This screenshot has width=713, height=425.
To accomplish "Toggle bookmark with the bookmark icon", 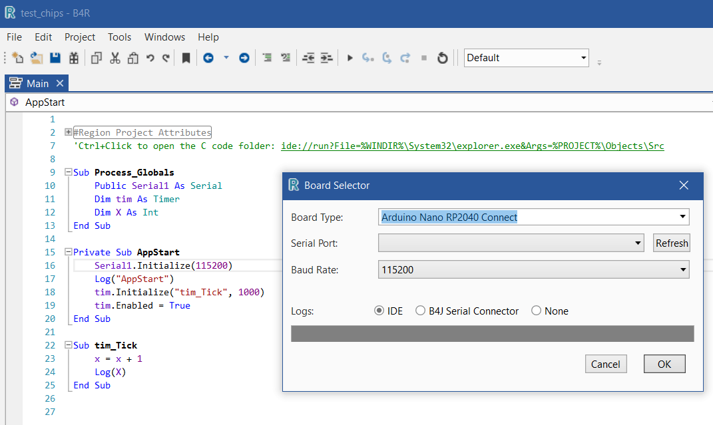I will (186, 58).
